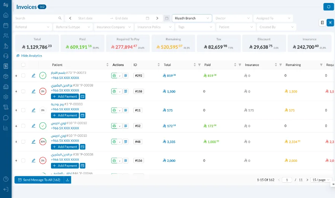Download invoices using the download icon

pos(67,180)
